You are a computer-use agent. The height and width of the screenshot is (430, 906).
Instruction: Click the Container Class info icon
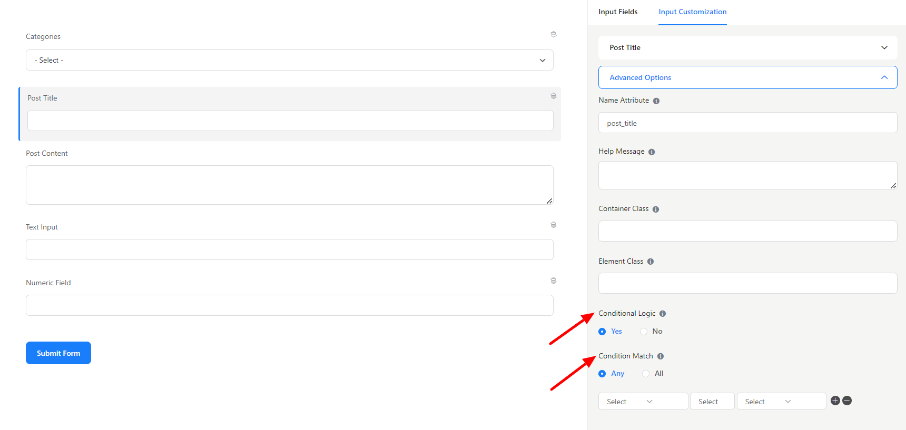click(656, 209)
